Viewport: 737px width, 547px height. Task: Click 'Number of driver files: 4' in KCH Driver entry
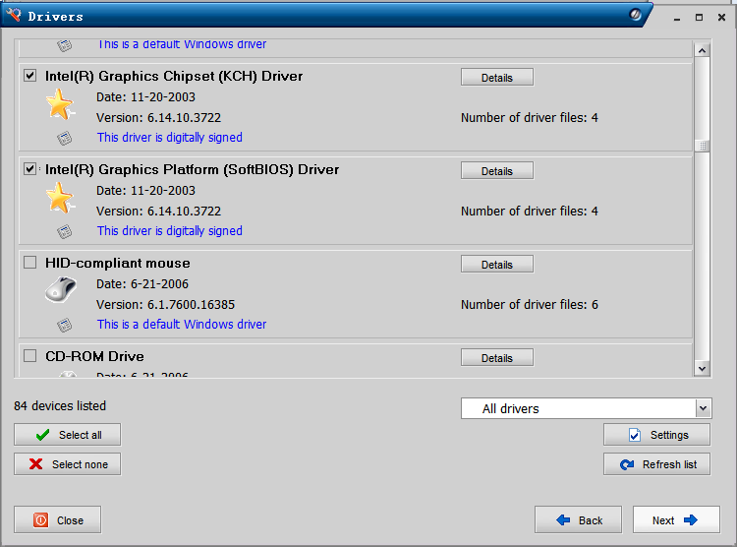click(x=530, y=118)
